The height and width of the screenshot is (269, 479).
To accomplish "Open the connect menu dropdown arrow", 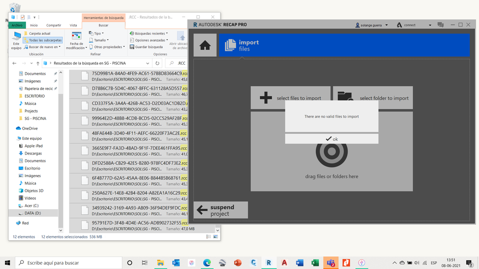I will pos(430,25).
